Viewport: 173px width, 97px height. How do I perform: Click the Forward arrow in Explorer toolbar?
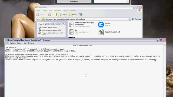pyautogui.click(x=49, y=15)
